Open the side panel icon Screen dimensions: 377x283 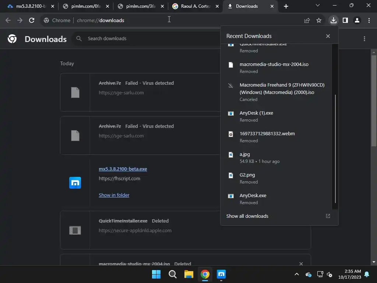tap(345, 21)
